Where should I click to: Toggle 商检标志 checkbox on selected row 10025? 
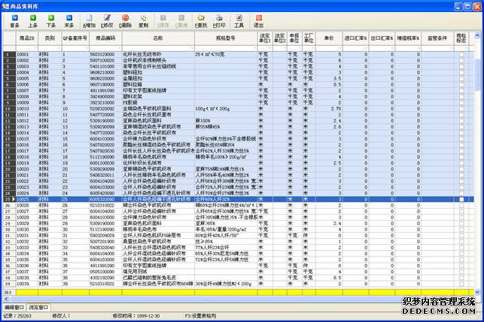coord(461,199)
